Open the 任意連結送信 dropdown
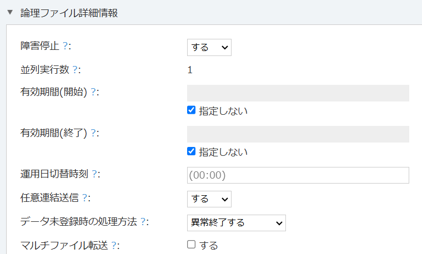Screen dimensions: 422x254 click(x=209, y=199)
